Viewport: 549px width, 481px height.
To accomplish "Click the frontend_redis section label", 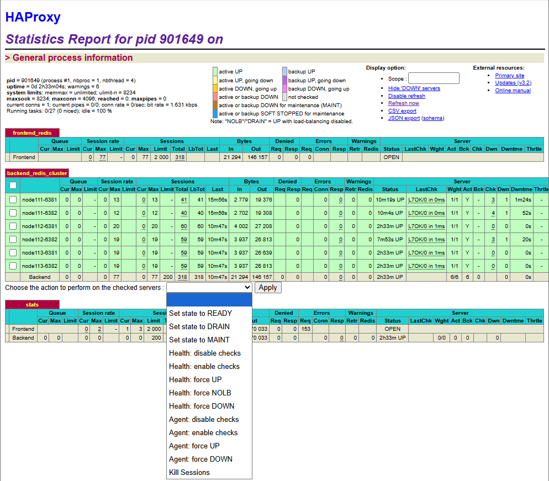I will coord(32,133).
